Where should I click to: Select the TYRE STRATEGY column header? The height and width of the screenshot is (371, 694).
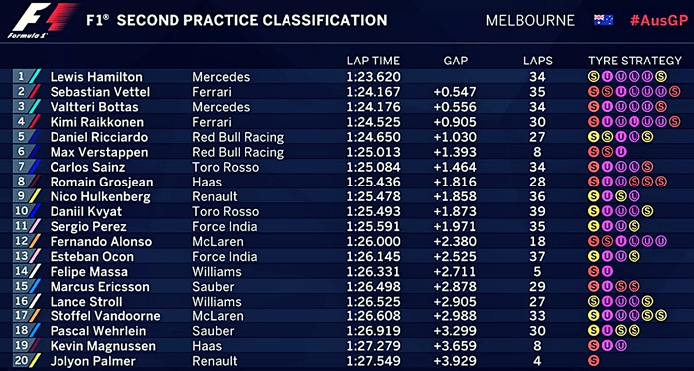point(635,61)
